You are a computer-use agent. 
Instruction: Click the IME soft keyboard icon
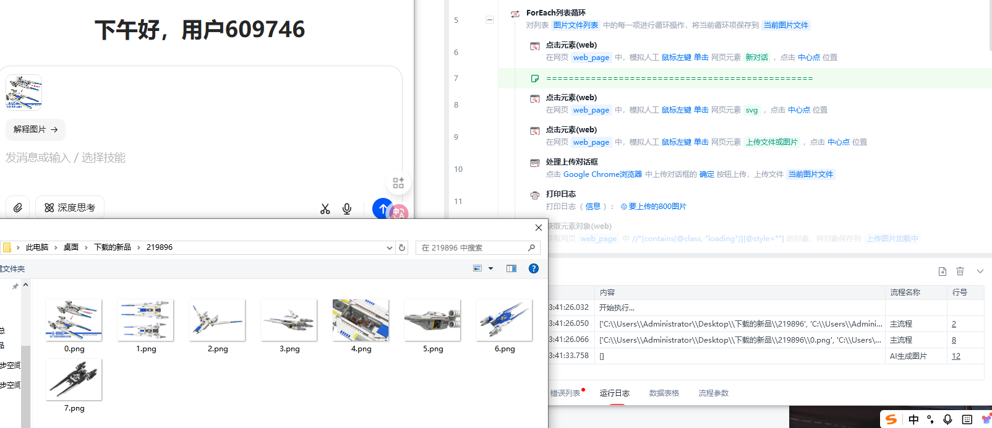click(x=967, y=419)
